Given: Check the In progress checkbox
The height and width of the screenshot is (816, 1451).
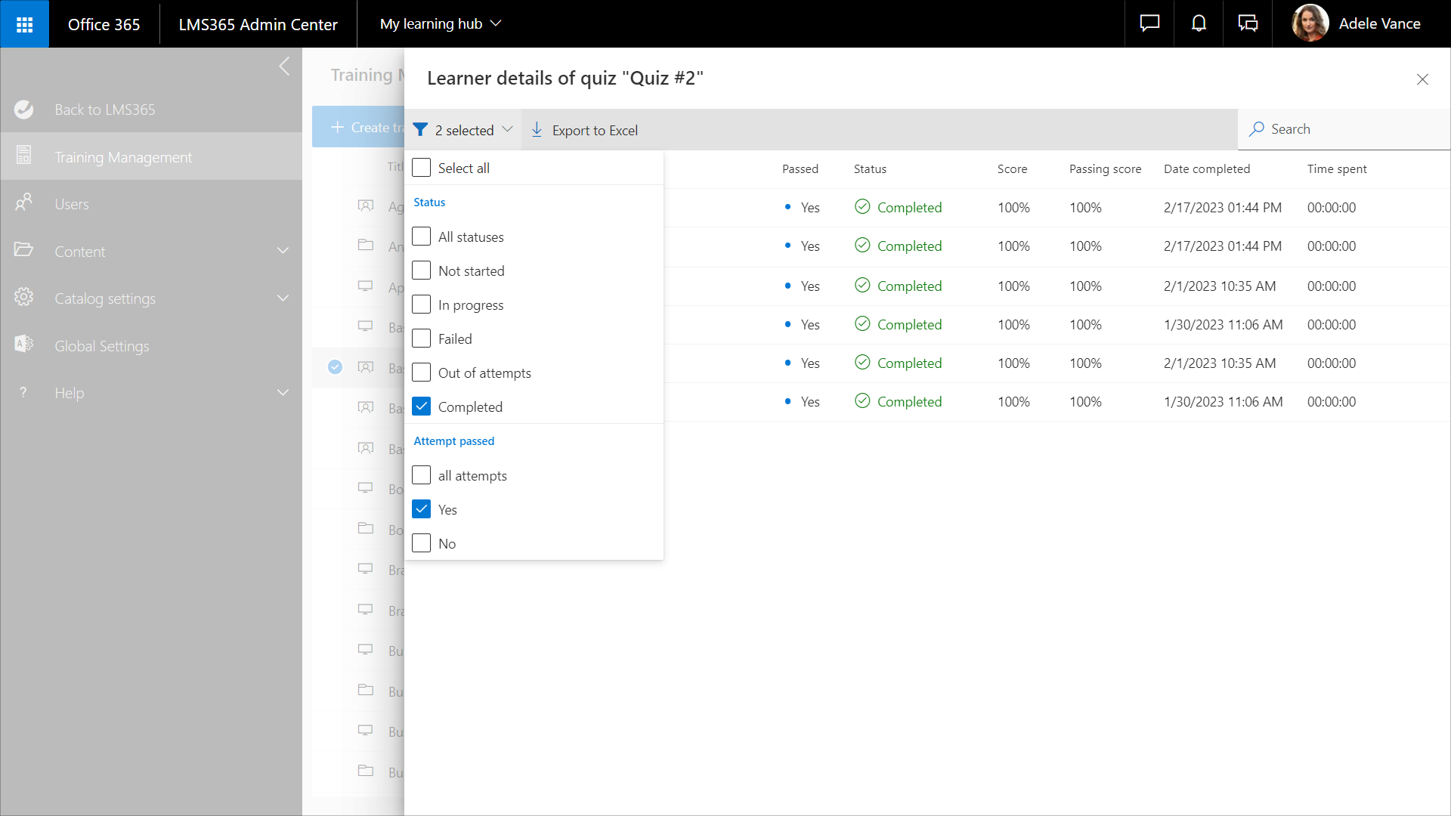Looking at the screenshot, I should pos(421,304).
